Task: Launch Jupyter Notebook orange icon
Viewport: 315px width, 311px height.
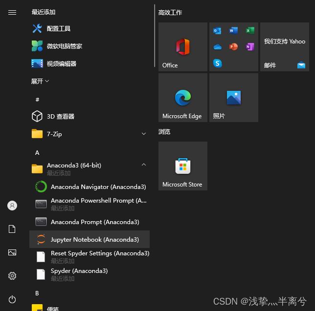Action: [x=41, y=239]
